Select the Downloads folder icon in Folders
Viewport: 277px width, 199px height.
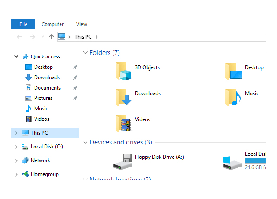click(x=123, y=97)
